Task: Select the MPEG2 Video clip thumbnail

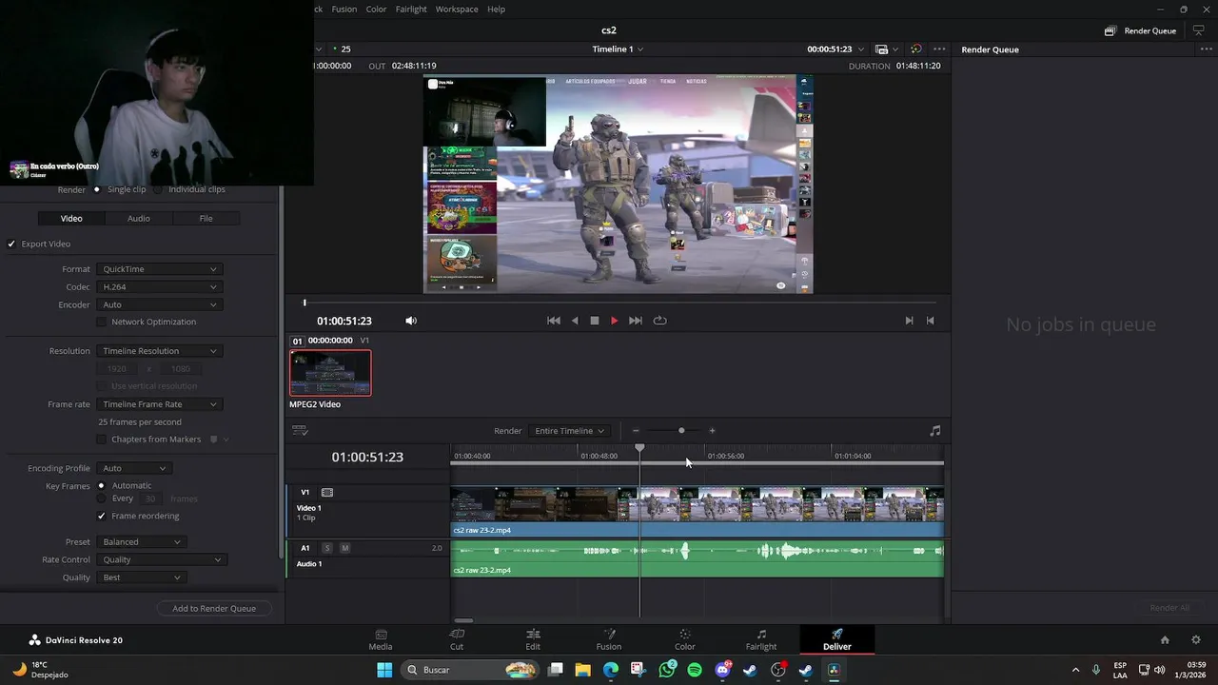Action: click(x=330, y=373)
